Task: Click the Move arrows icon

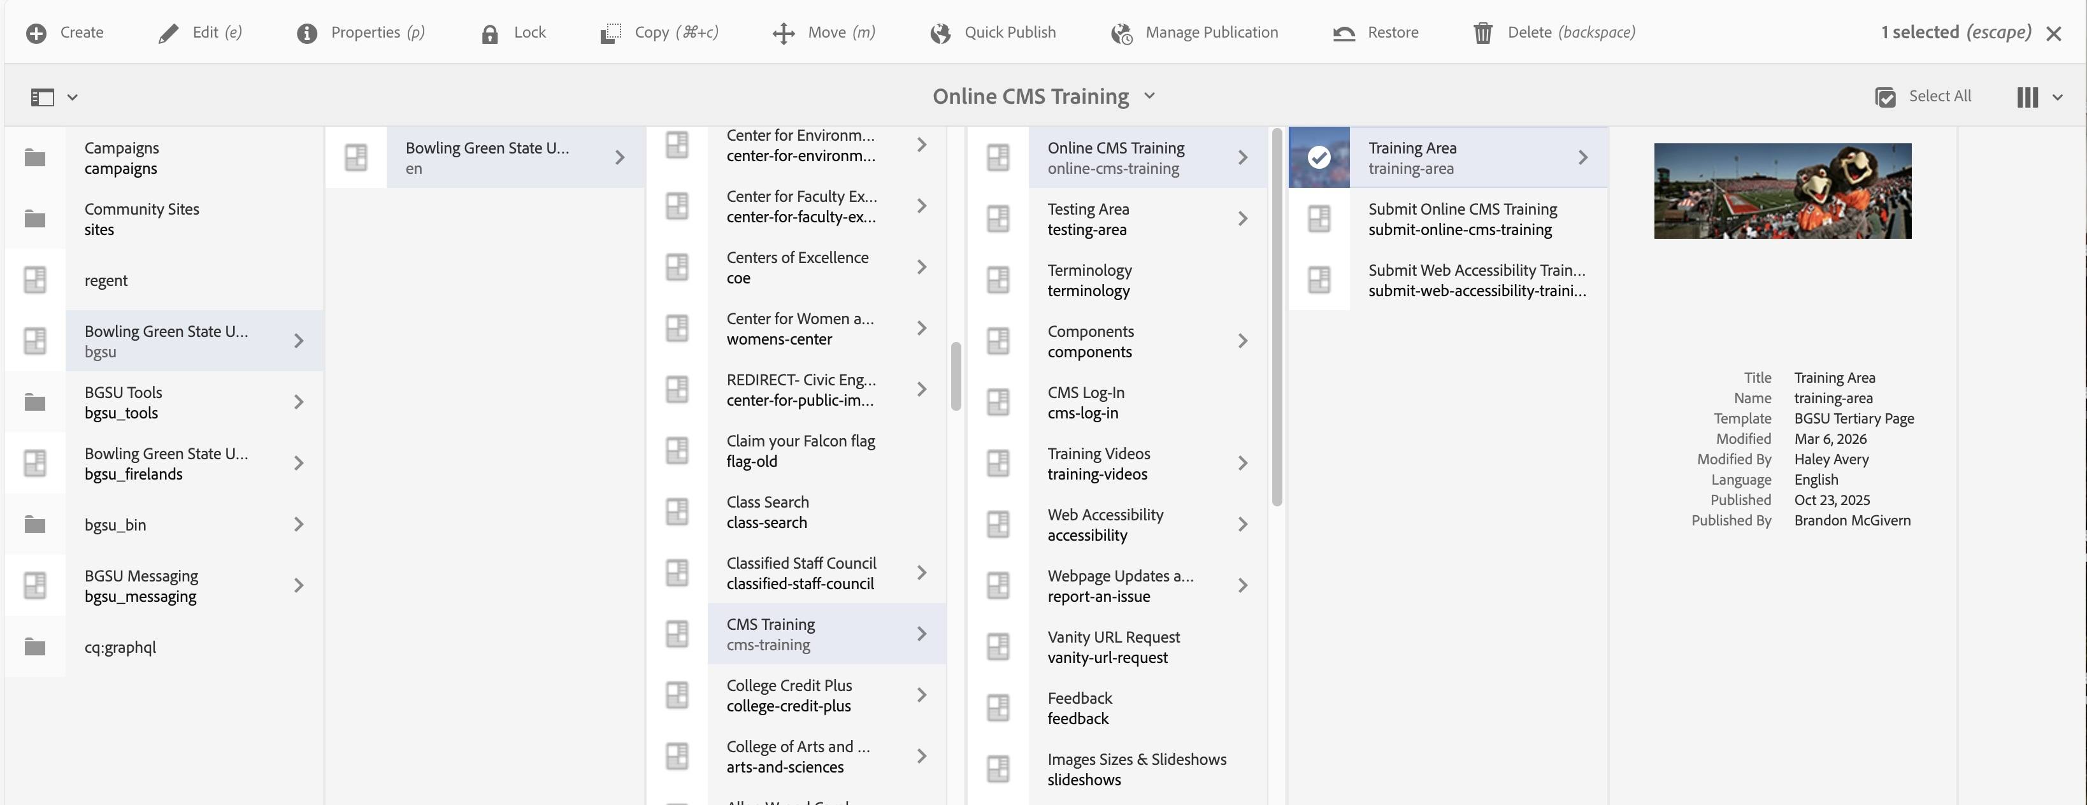Action: [784, 33]
